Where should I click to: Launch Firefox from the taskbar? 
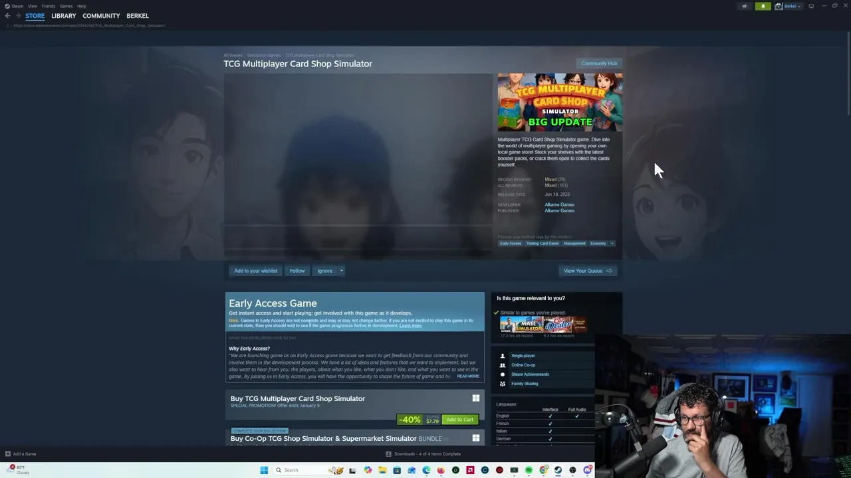(x=441, y=470)
